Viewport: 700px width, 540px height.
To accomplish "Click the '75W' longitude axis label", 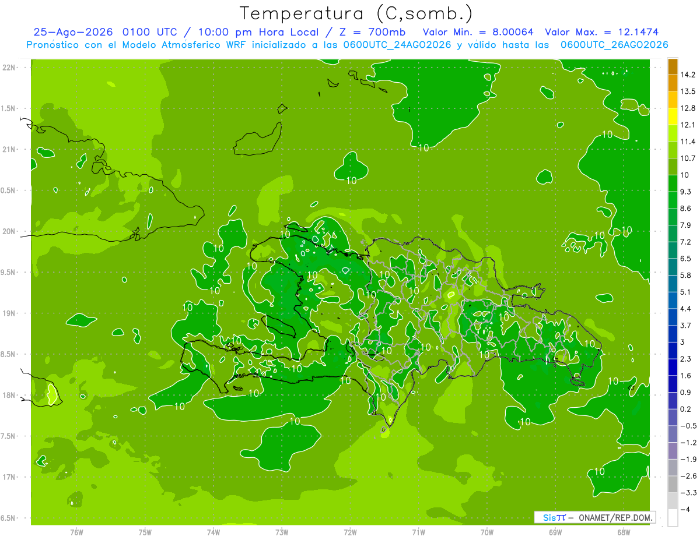I will (145, 532).
